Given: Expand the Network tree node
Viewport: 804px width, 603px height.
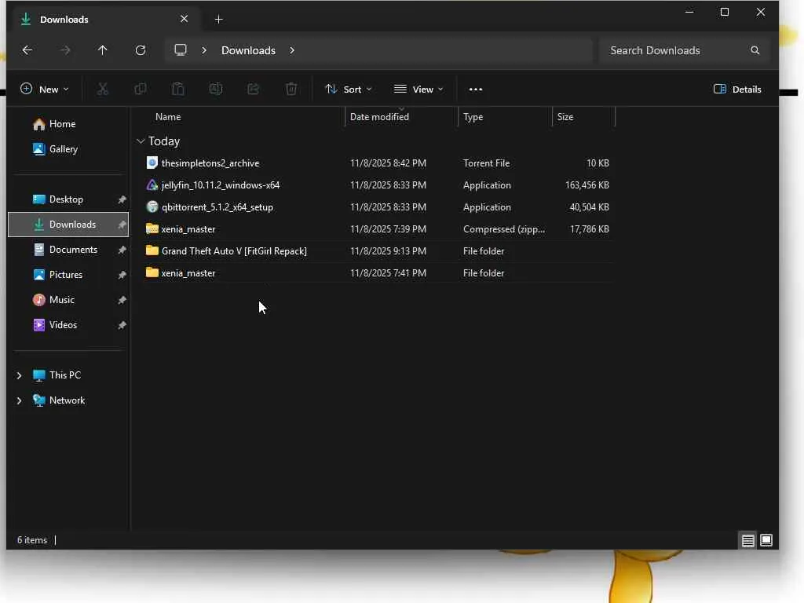Looking at the screenshot, I should [x=19, y=400].
